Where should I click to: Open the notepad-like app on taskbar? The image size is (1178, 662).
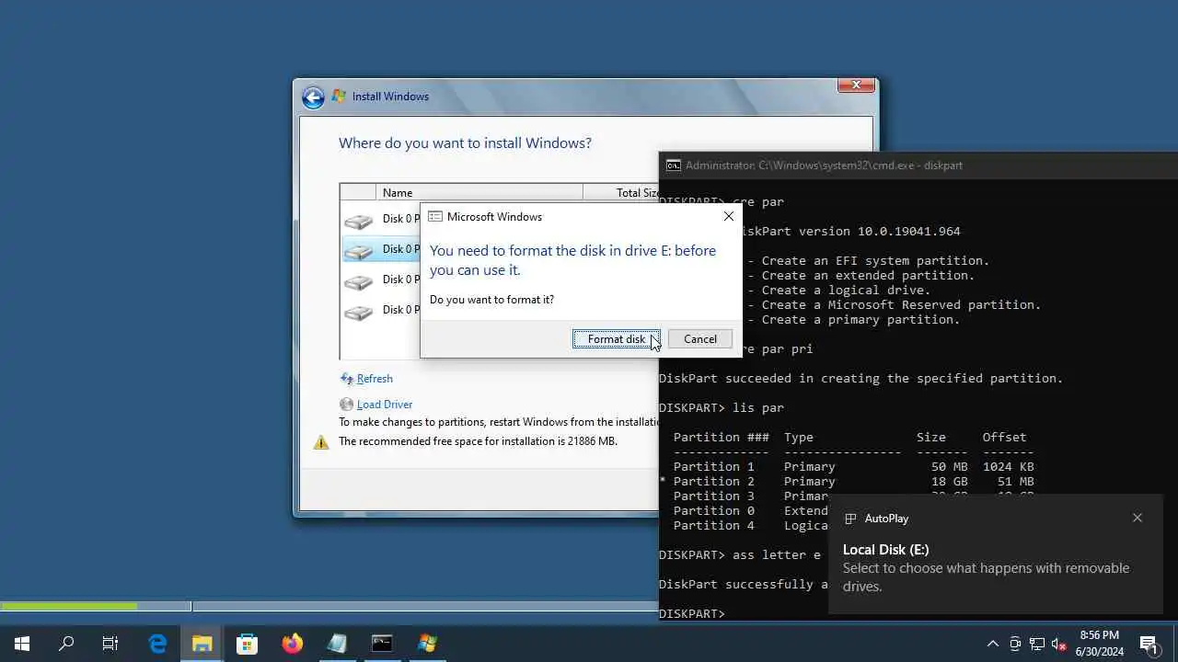click(x=337, y=644)
